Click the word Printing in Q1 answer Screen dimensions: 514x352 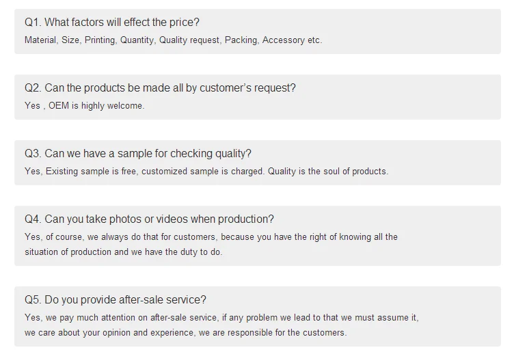[x=100, y=40]
